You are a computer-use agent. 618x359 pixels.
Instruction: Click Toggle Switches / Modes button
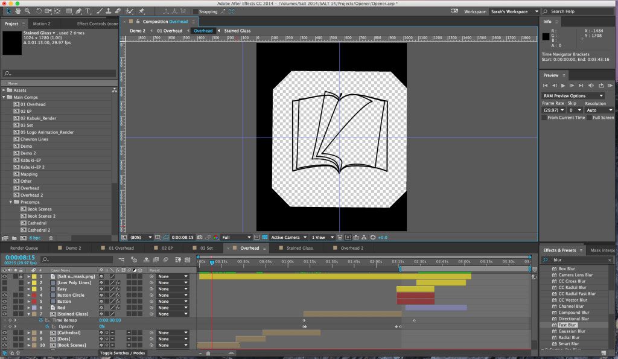pyautogui.click(x=123, y=352)
